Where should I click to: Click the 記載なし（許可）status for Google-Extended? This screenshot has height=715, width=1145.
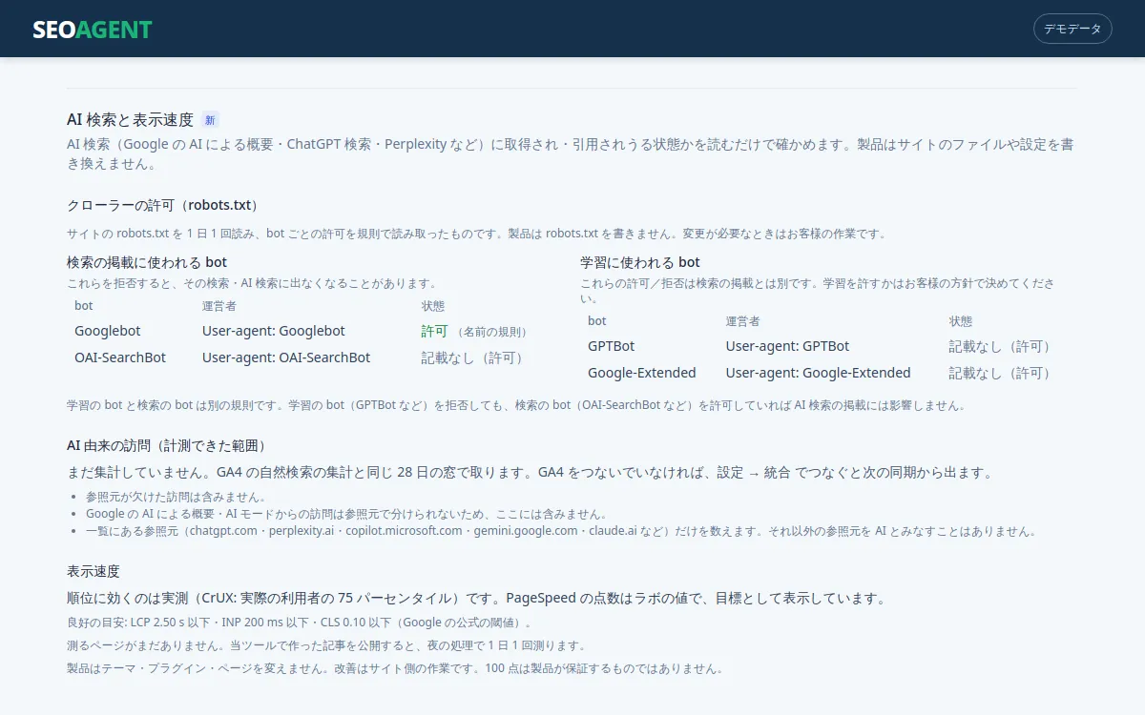coord(1001,373)
